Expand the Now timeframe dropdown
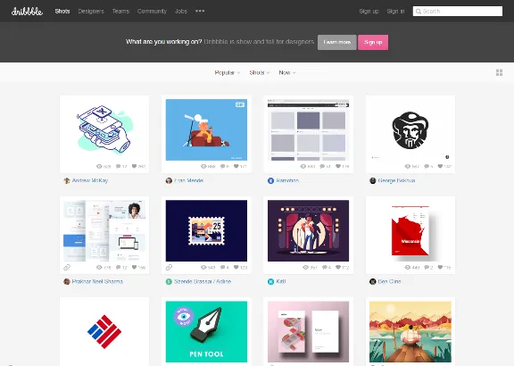The image size is (514, 366). pyautogui.click(x=287, y=72)
